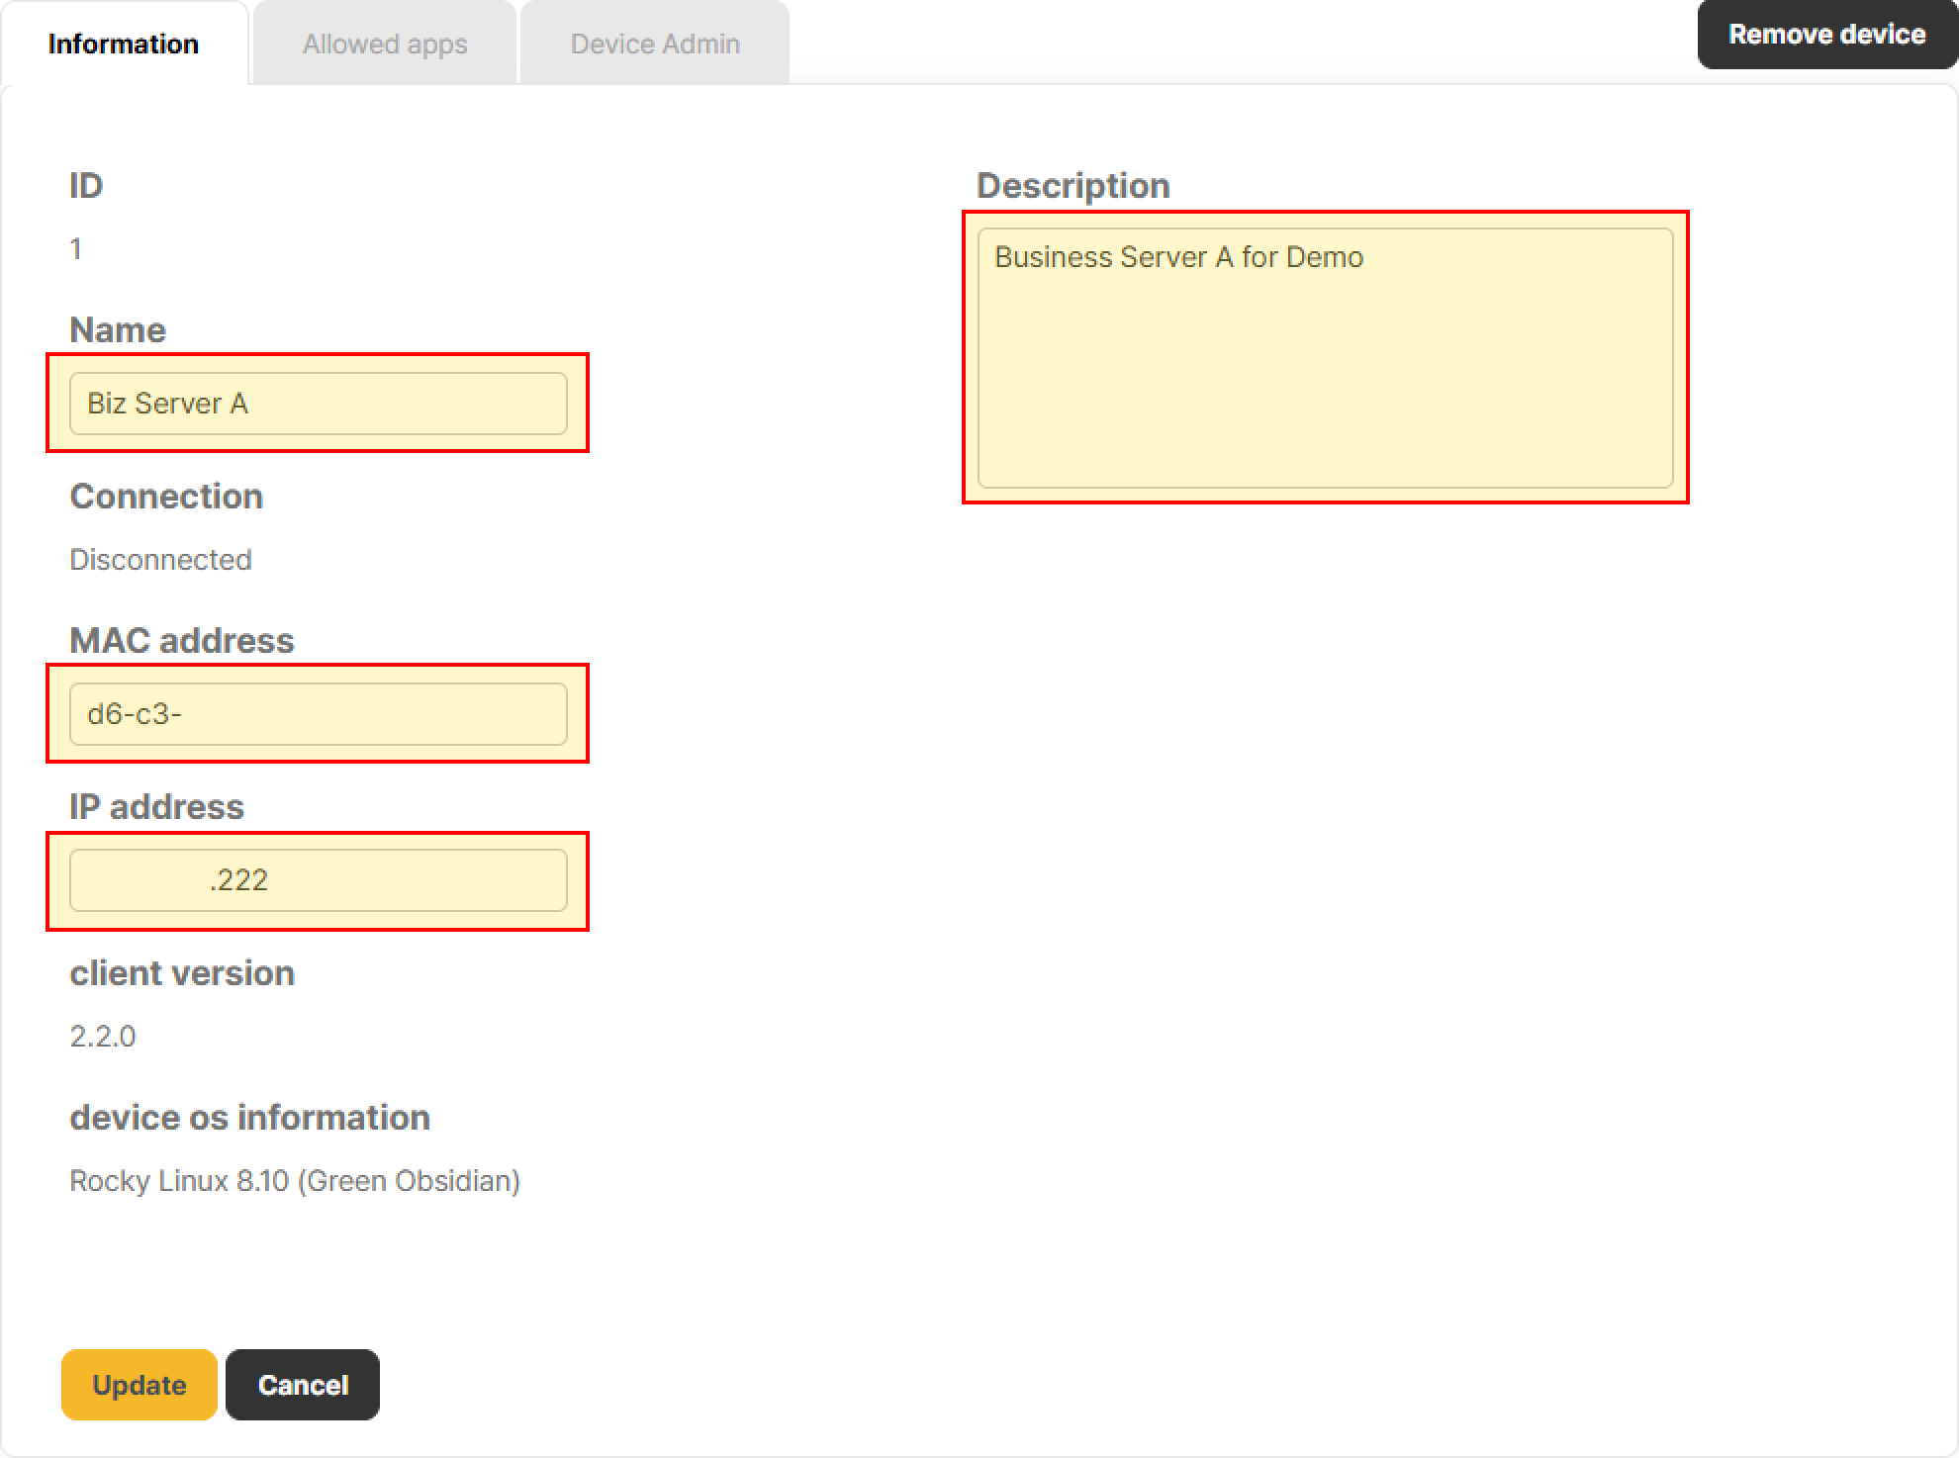Image resolution: width=1959 pixels, height=1458 pixels.
Task: Click the IP address heading label
Action: [156, 807]
